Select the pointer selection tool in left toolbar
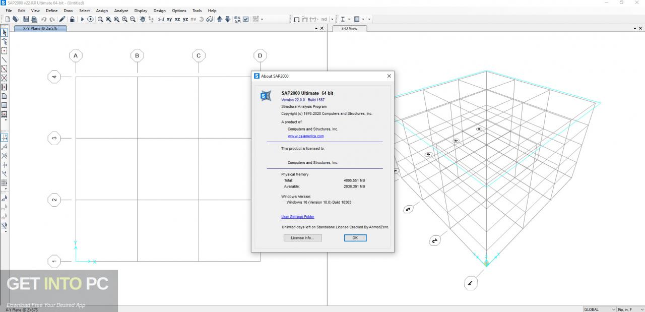 coord(5,33)
